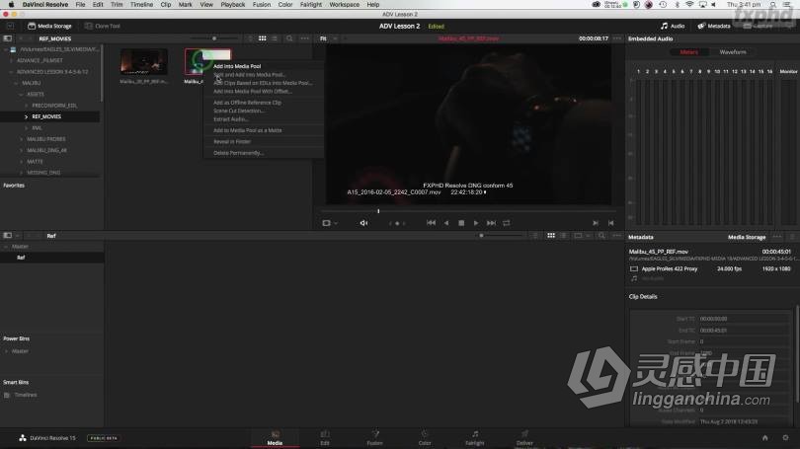Switch audio panel to Waveform view

tap(733, 51)
